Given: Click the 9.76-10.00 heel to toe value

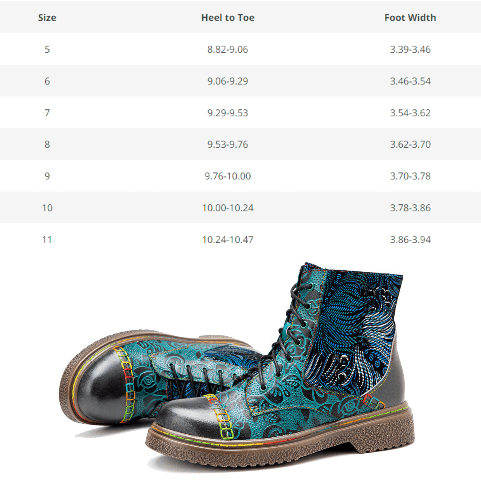Looking at the screenshot, I should (x=228, y=176).
